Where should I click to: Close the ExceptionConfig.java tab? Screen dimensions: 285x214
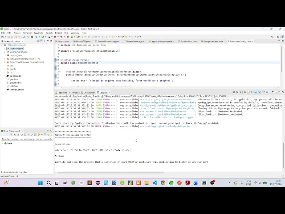[252, 41]
